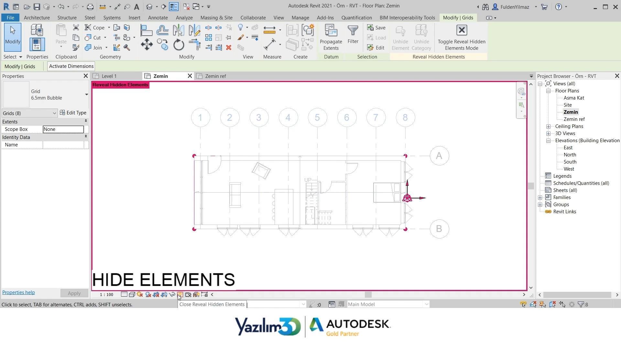621x349 pixels.
Task: Click the Scope Box value field
Action: pyautogui.click(x=63, y=129)
